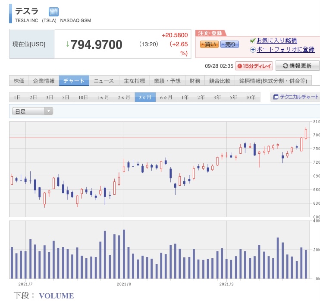320x301 pixels.
Task: Select the 3ヵ月 chart range
Action: [145, 97]
